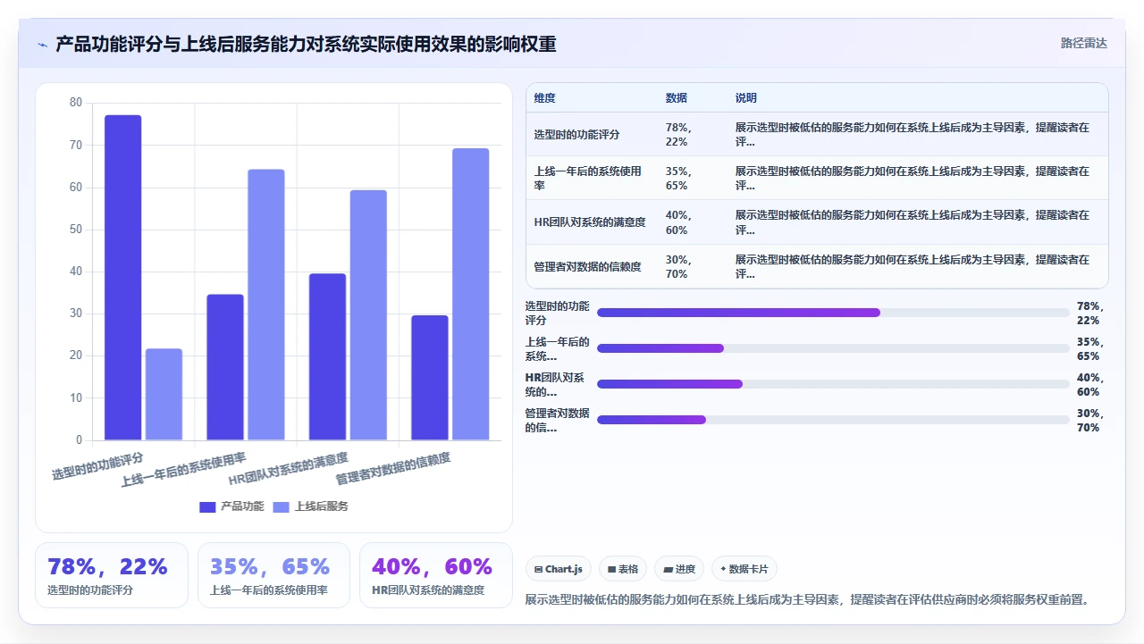This screenshot has height=644, width=1144.
Task: Select the 上线一年后的系统使用率 table cell
Action: point(593,179)
